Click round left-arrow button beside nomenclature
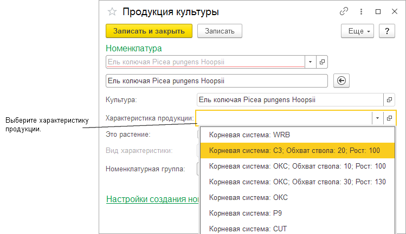The image size is (406, 234). [x=342, y=81]
